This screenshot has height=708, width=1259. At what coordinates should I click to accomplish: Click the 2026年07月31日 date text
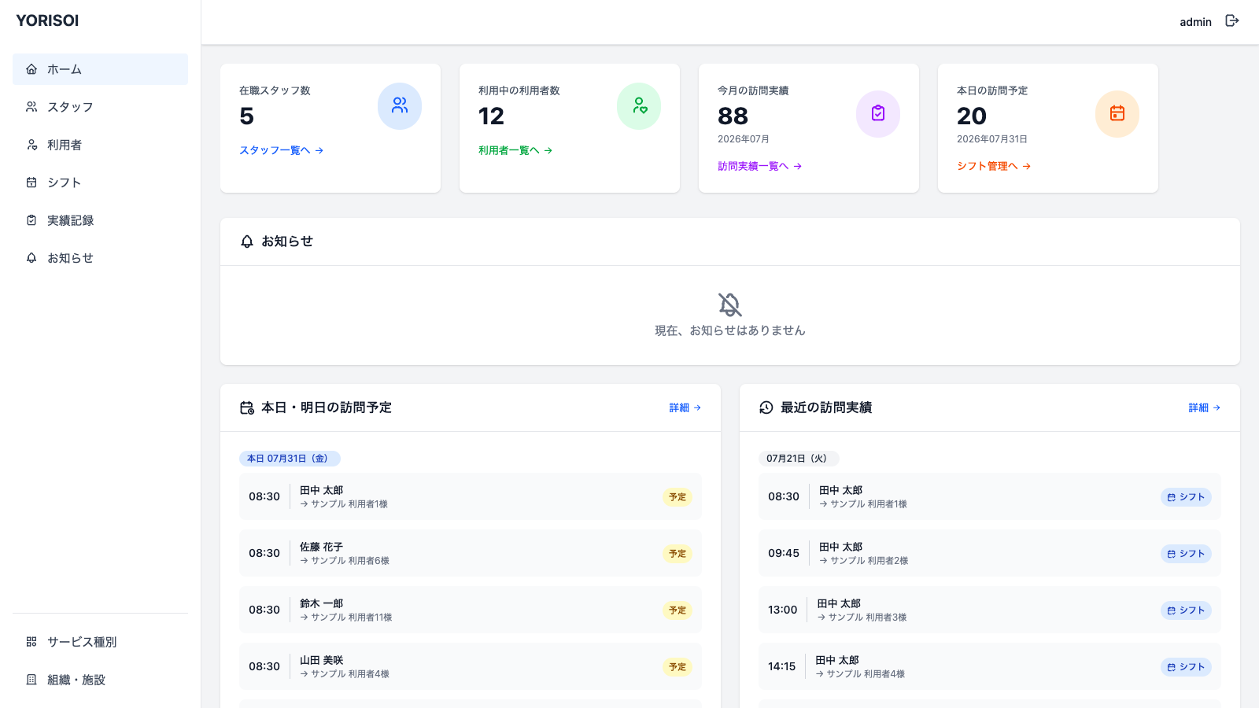pyautogui.click(x=992, y=139)
